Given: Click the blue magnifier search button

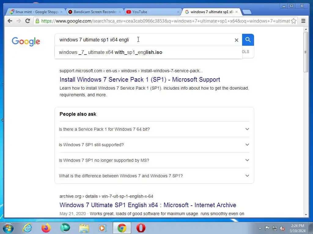Looking at the screenshot, I should [248, 40].
